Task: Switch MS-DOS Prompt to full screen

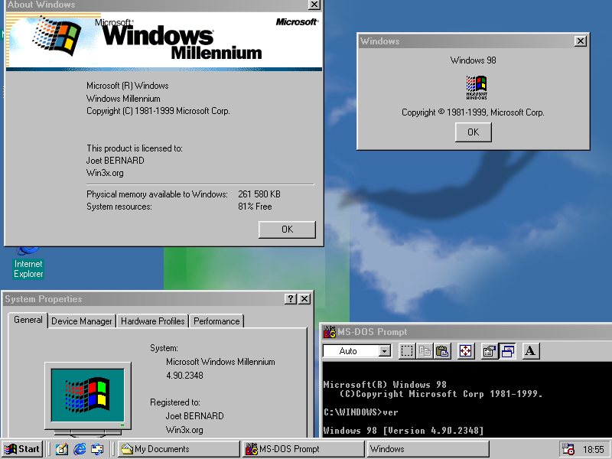Action: 465,351
